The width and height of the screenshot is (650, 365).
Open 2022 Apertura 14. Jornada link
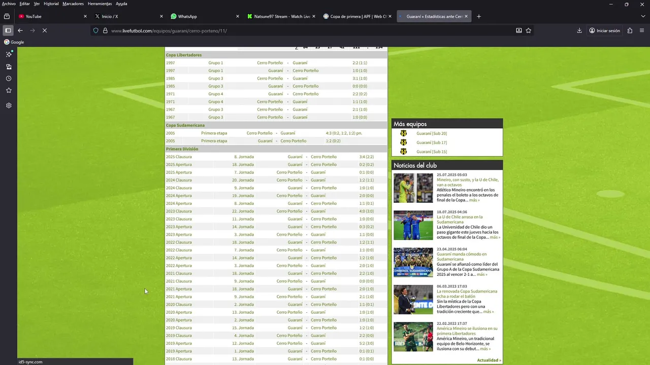tap(243, 258)
